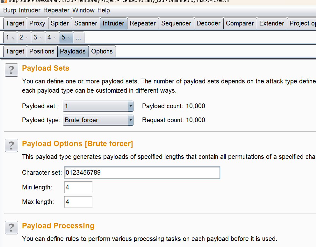316x247 pixels.
Task: Select Intruder attack tab 4
Action: pyautogui.click(x=49, y=37)
